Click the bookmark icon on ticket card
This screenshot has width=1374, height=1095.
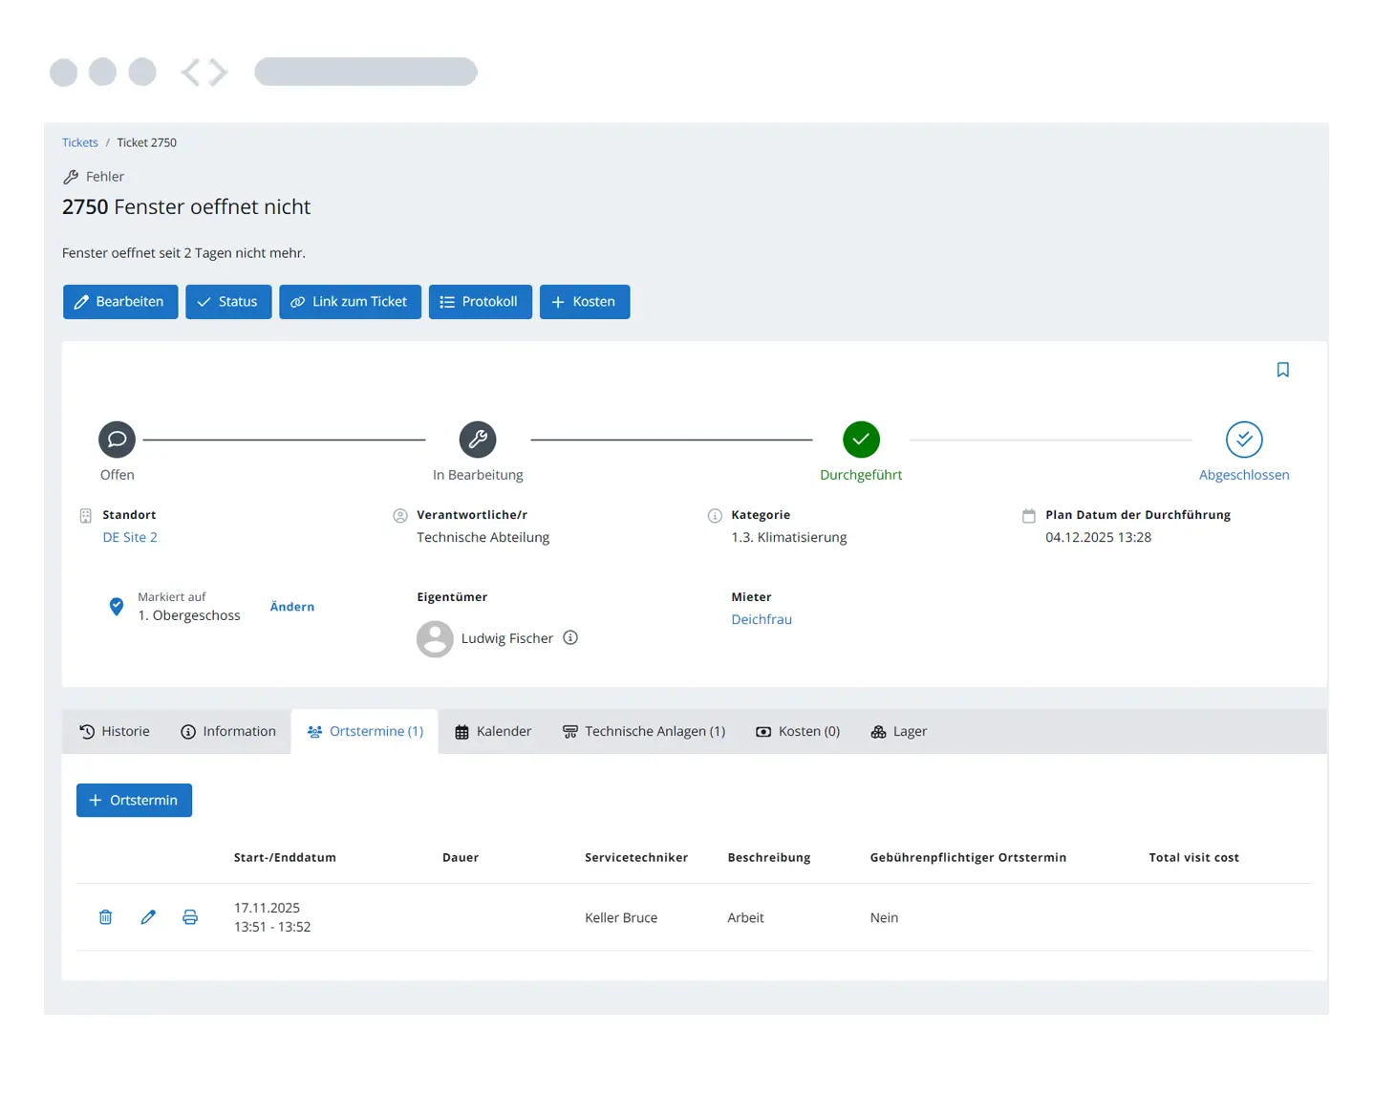[x=1282, y=370]
